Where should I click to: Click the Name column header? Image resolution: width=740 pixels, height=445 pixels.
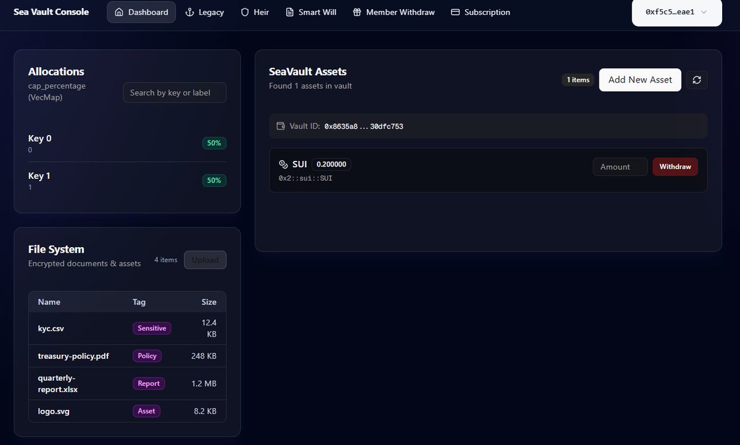click(49, 302)
